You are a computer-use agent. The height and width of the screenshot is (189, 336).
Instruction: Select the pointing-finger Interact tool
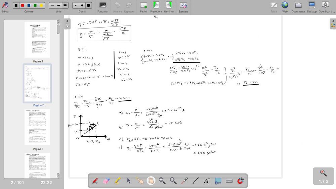pyautogui.click(x=140, y=181)
